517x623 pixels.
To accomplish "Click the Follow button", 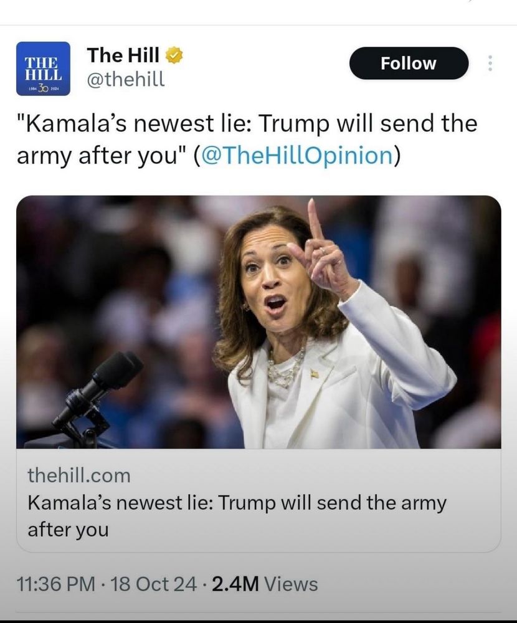I will [x=409, y=62].
